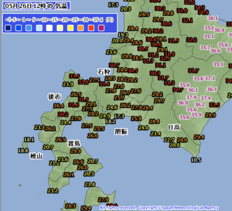Screen dimensions: 232x211
Task: Click the 日高 region label
Action: tap(174, 127)
